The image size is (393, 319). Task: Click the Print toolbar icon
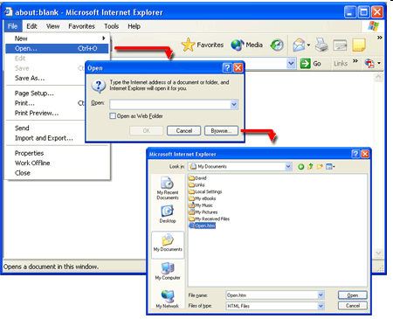coord(321,45)
